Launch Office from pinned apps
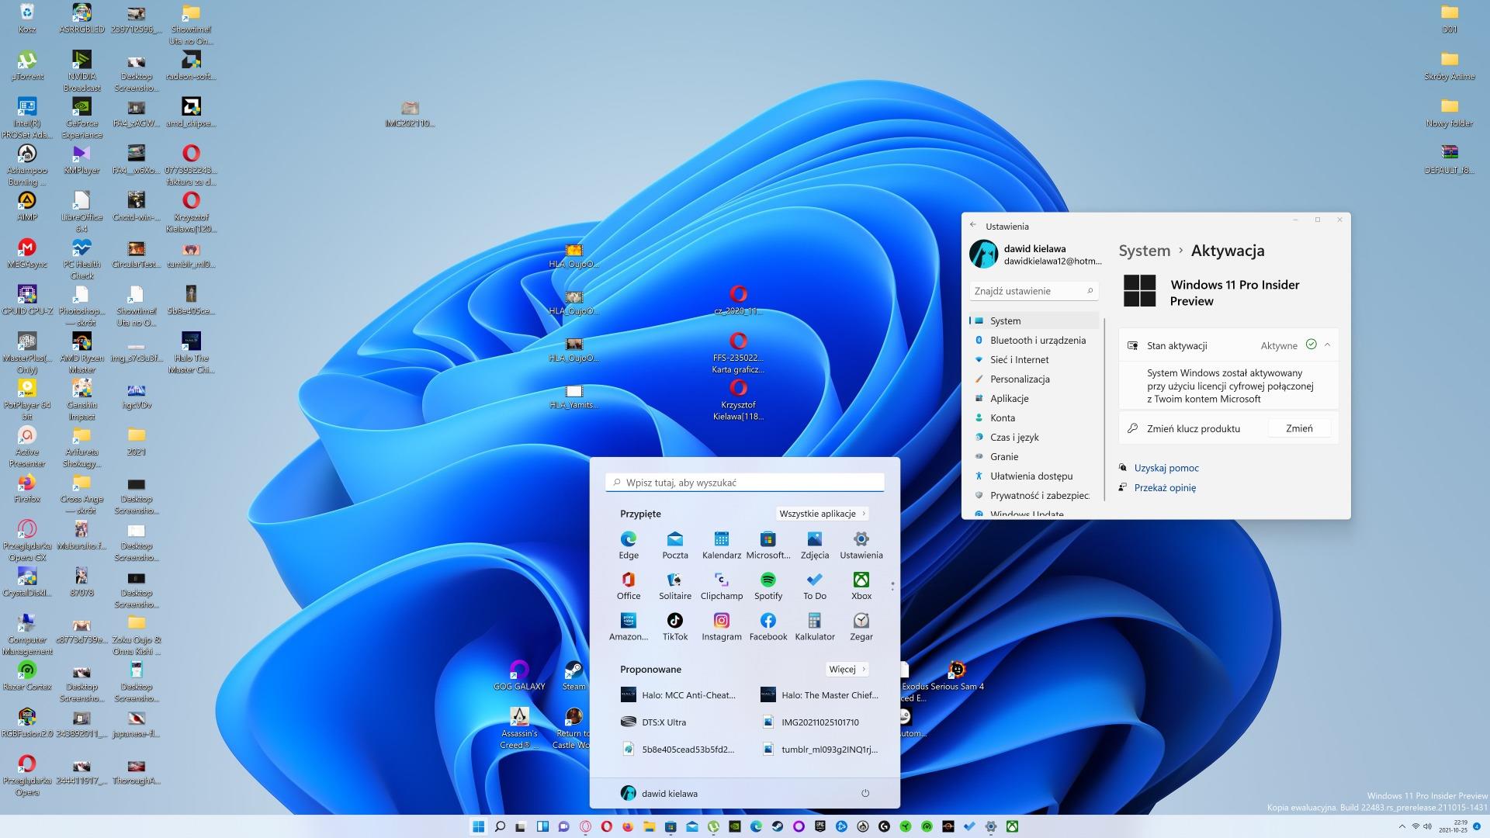The height and width of the screenshot is (838, 1490). 629,586
